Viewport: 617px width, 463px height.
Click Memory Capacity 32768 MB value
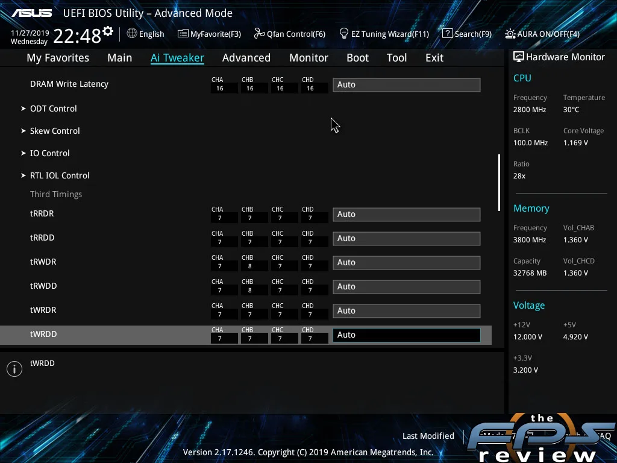[530, 273]
